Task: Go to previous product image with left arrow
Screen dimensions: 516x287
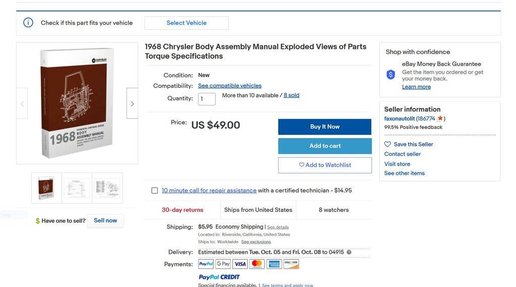Action: pos(22,104)
